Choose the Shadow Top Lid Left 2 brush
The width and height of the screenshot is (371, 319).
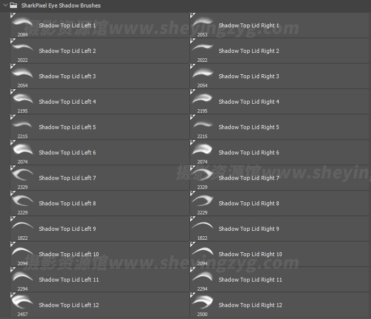(67, 51)
